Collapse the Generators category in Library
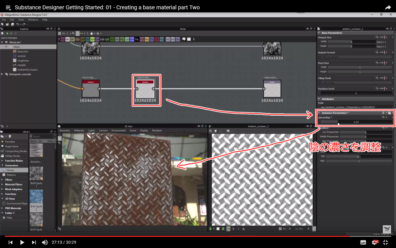Viewport: 396px width, 248px height. coord(2,165)
